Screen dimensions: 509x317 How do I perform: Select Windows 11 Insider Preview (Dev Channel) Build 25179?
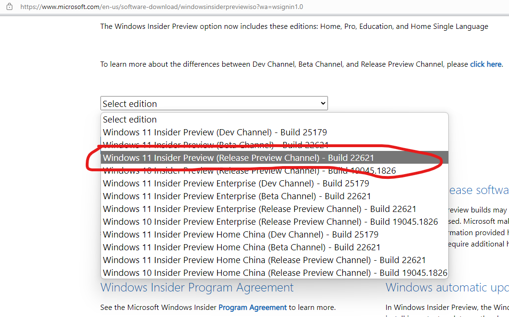[x=274, y=132]
